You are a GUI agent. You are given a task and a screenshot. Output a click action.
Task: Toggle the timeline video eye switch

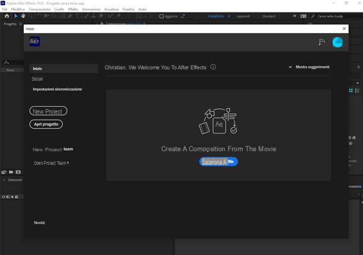(4, 197)
